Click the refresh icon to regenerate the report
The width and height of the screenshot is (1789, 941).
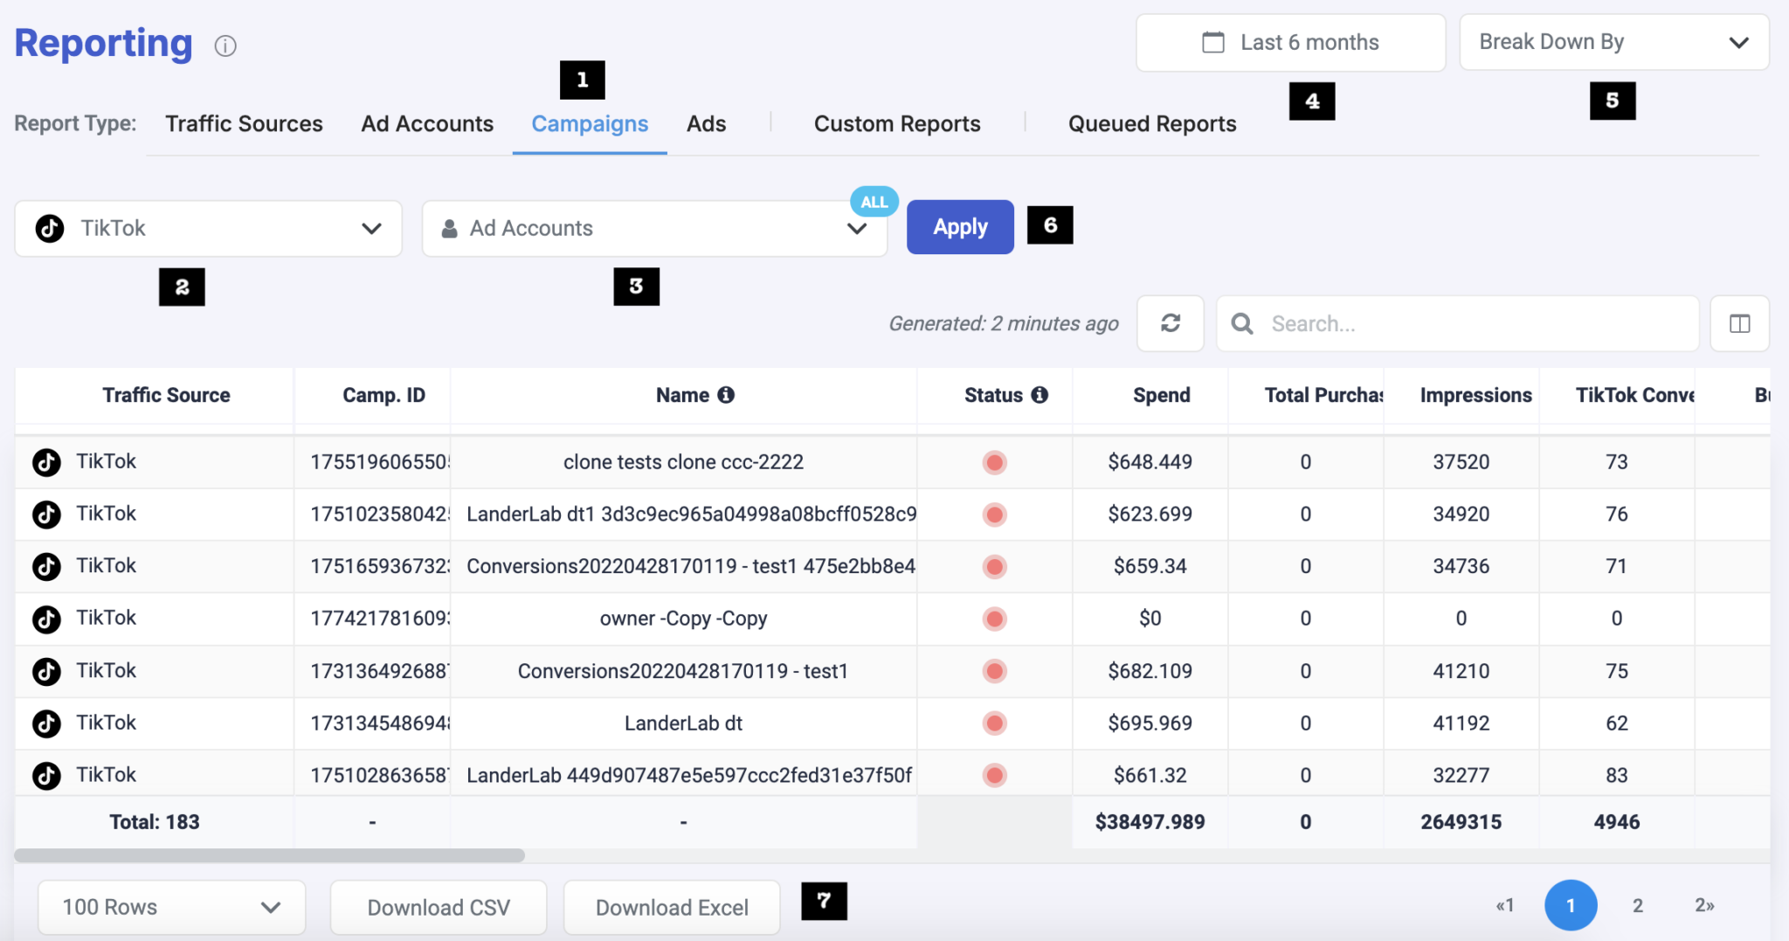1171,323
